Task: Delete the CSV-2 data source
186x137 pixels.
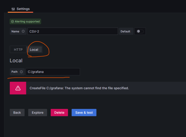Action: (59, 113)
